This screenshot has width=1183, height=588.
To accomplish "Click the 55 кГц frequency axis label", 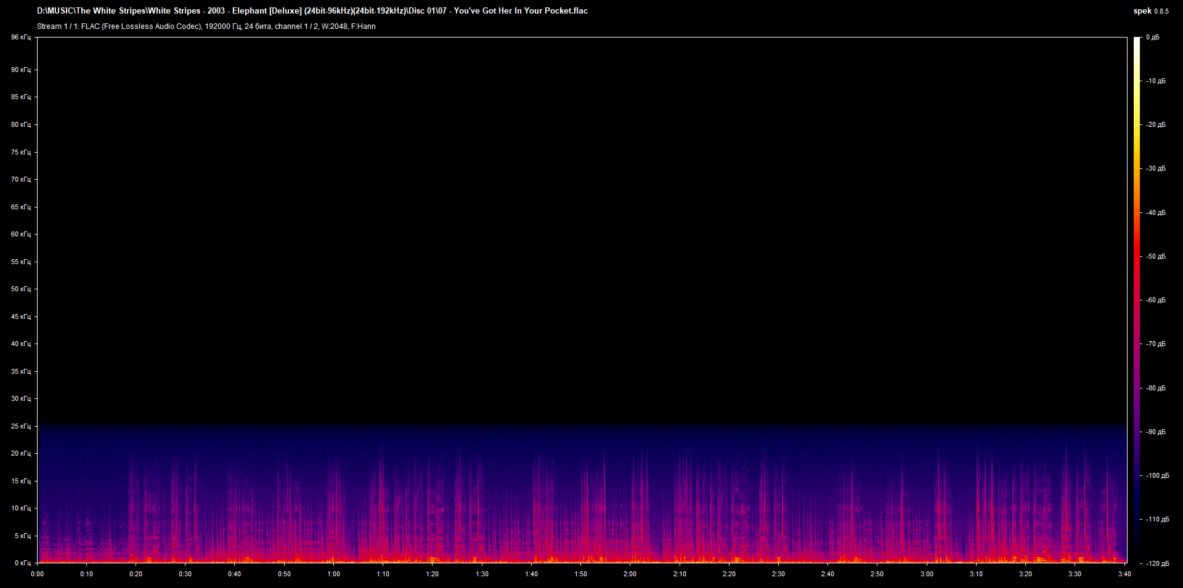I will [21, 262].
